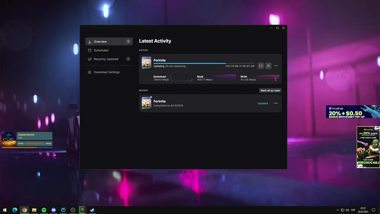Image resolution: width=380 pixels, height=214 pixels.
Task: Open the Windows Start menu
Action: 5,210
